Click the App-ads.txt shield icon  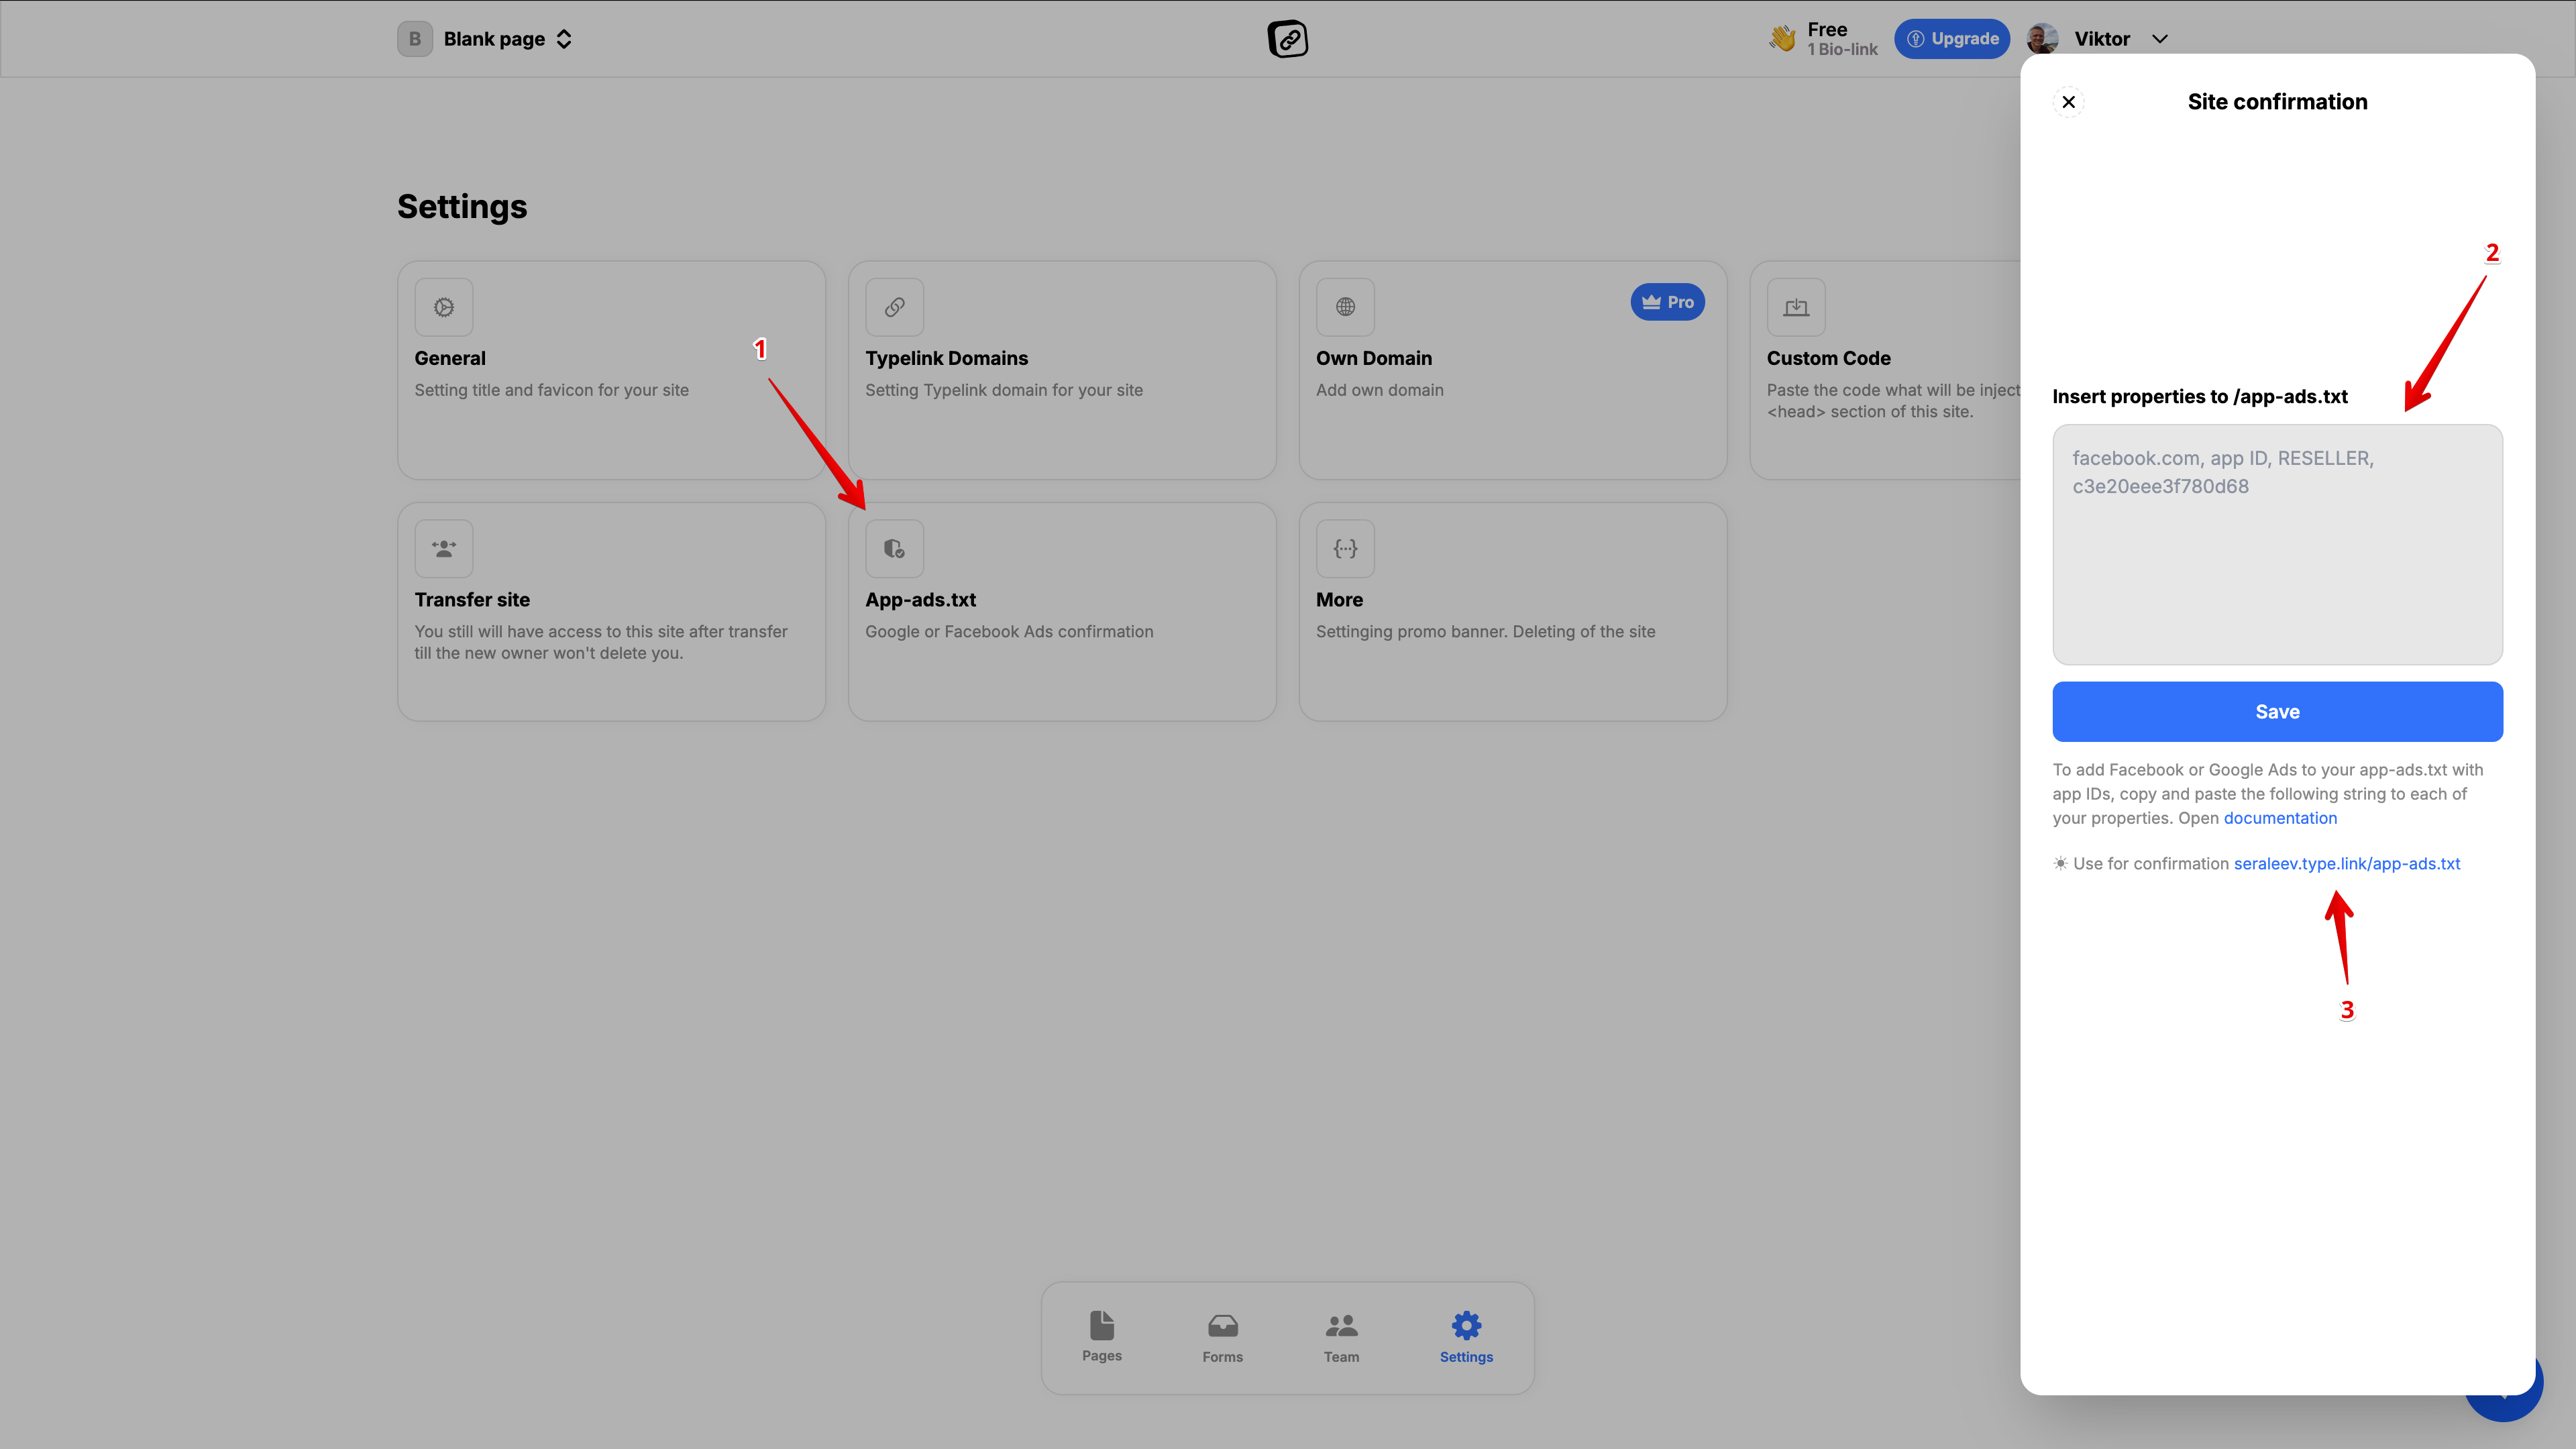894,548
